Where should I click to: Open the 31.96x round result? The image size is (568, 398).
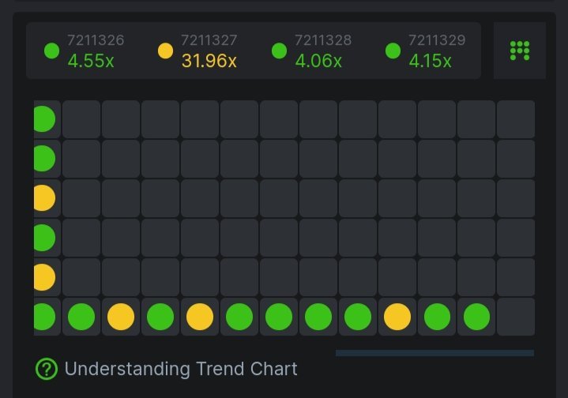[209, 61]
